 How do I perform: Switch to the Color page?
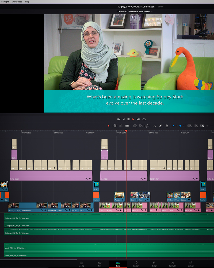click(x=154, y=264)
